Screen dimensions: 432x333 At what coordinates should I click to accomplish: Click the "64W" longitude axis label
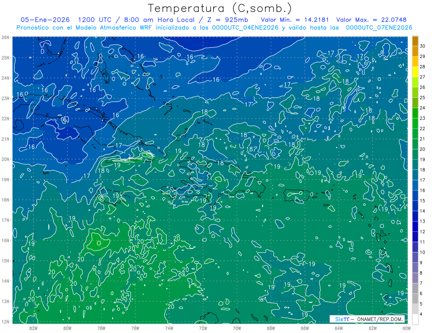[339, 328]
